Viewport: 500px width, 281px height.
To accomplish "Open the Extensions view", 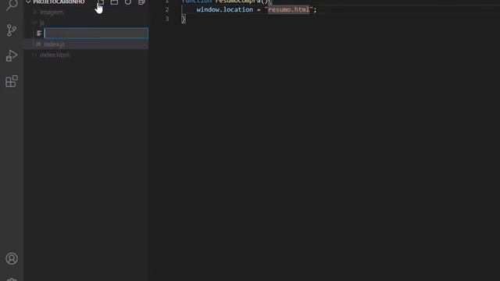I will (x=12, y=81).
